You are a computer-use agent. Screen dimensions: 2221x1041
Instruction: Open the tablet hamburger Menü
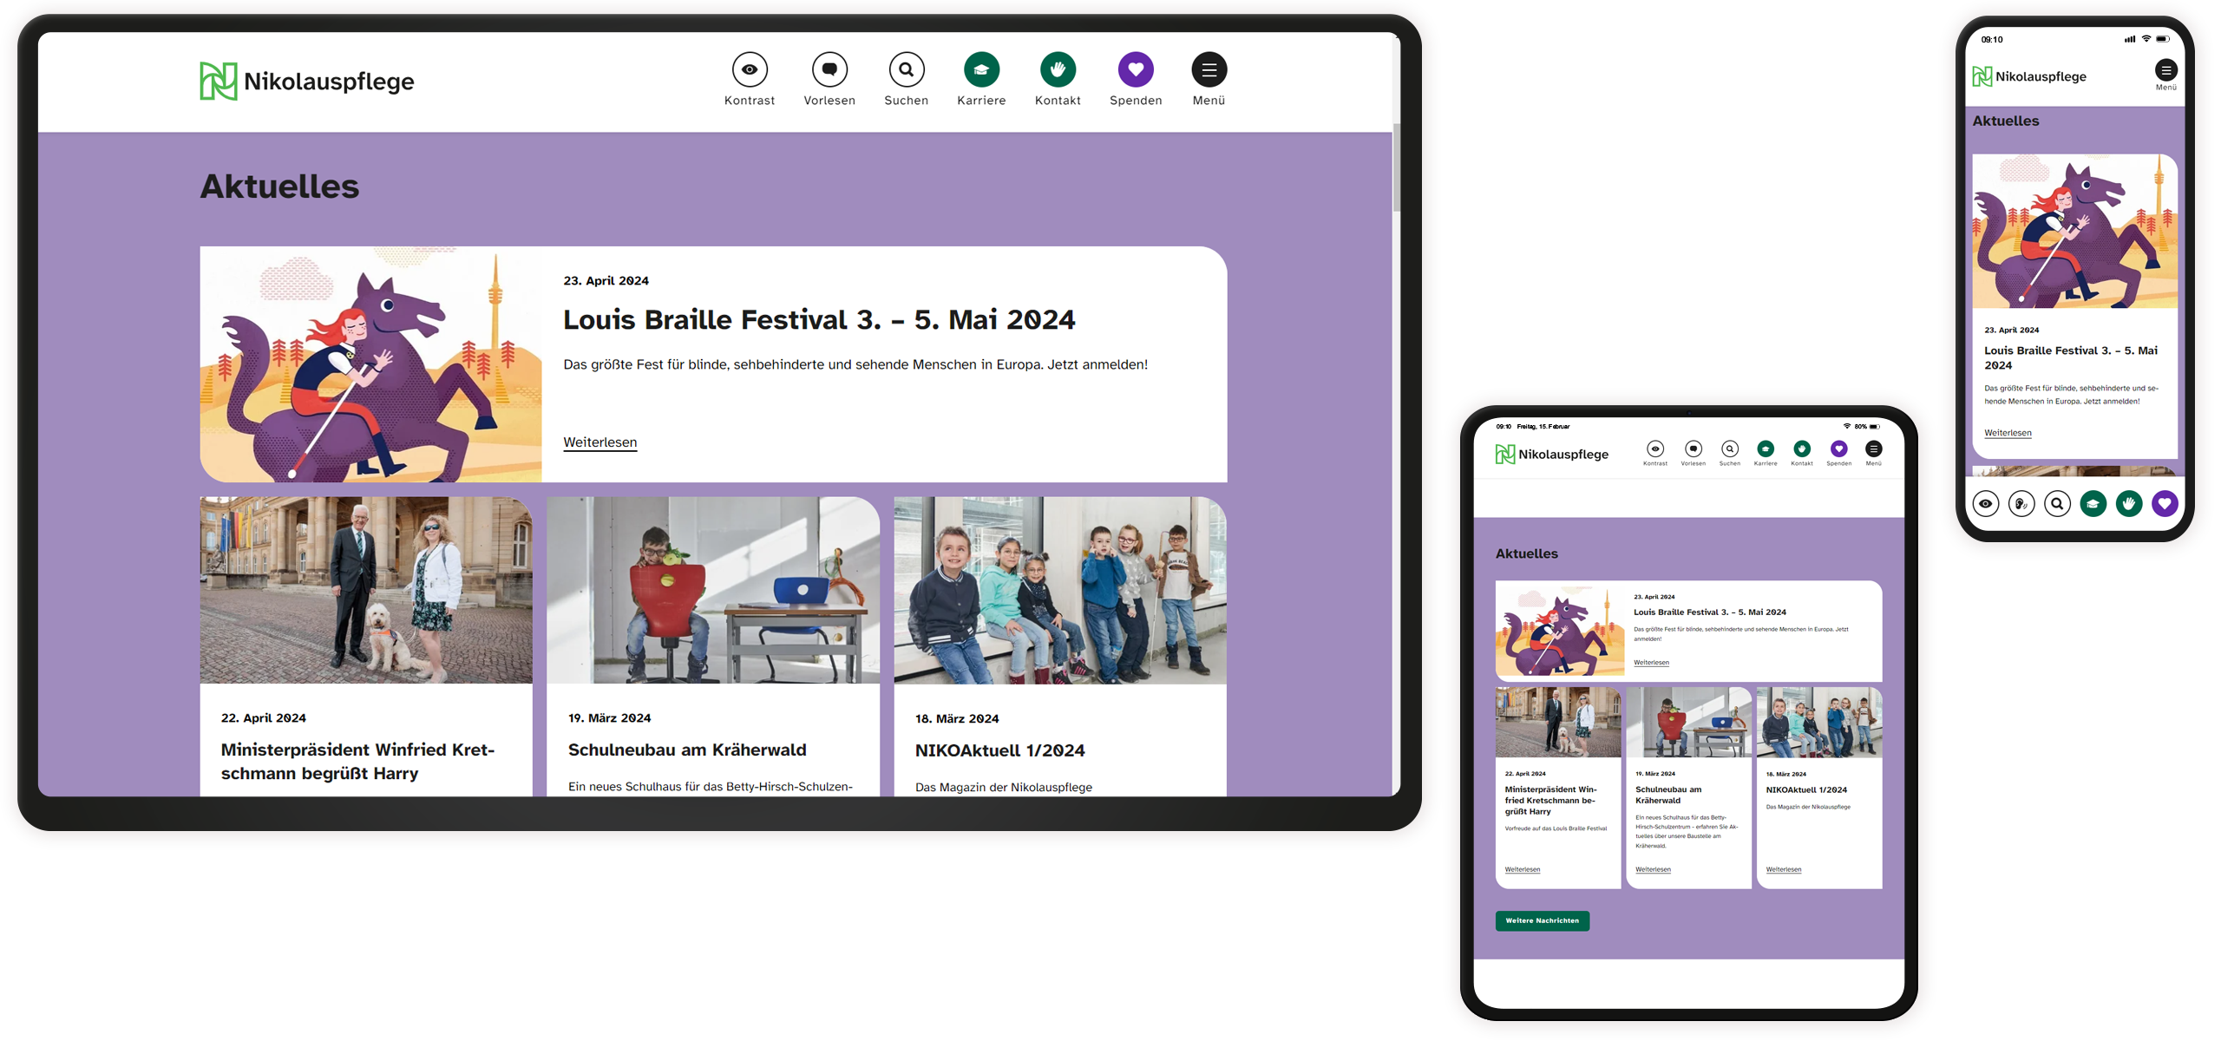pyautogui.click(x=1874, y=448)
